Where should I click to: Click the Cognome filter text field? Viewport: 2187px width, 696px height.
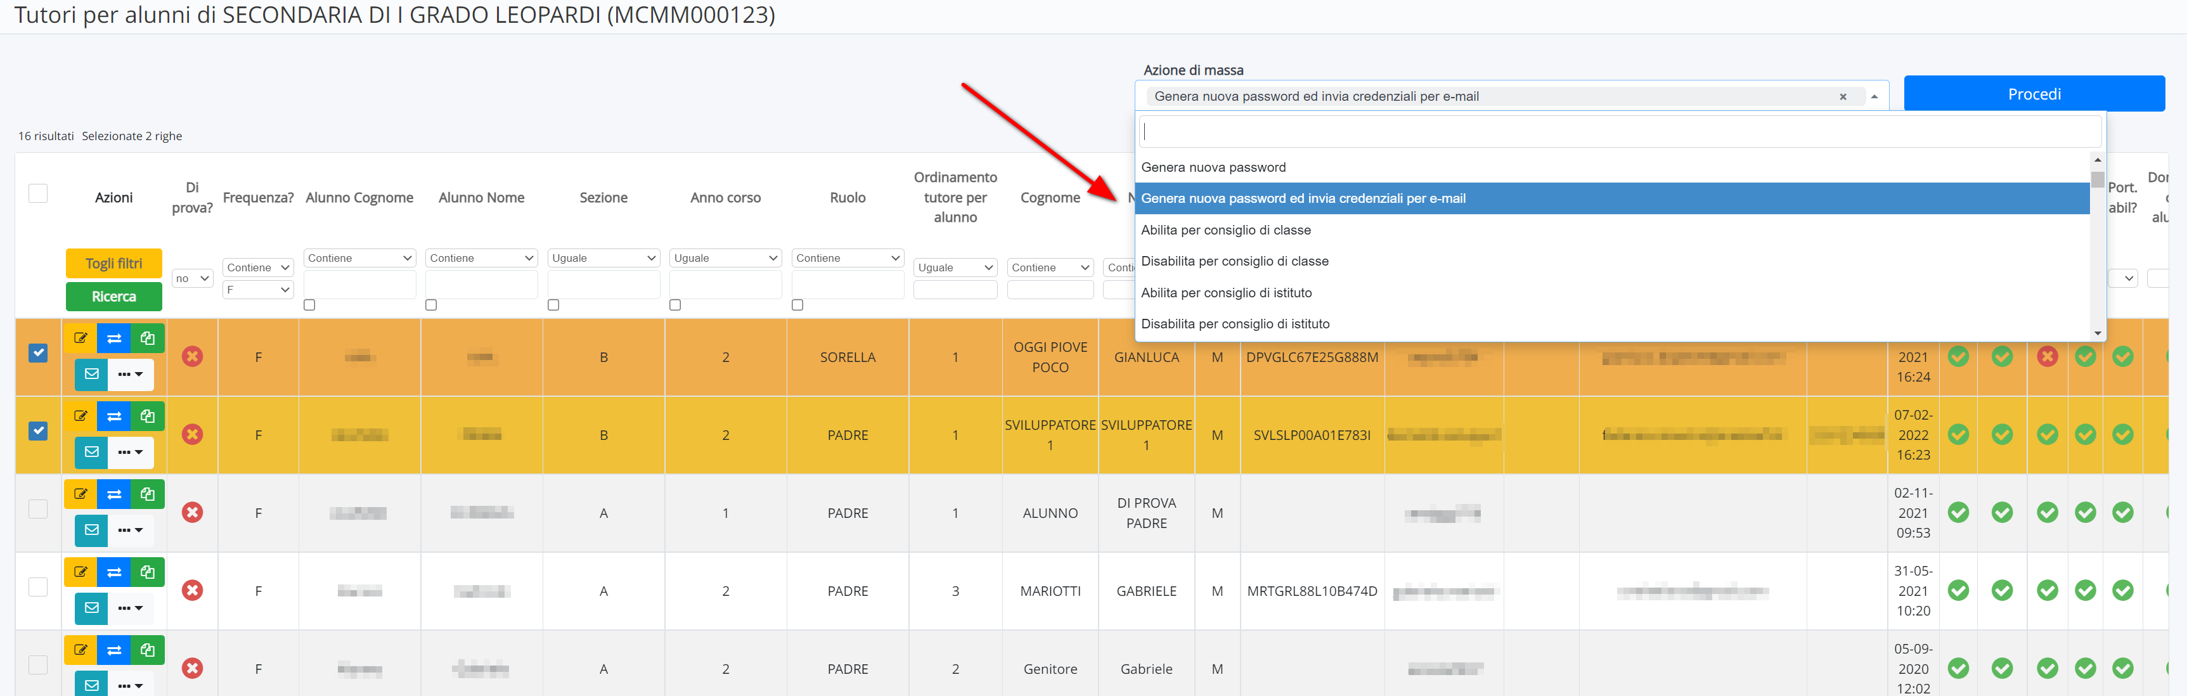click(1050, 290)
